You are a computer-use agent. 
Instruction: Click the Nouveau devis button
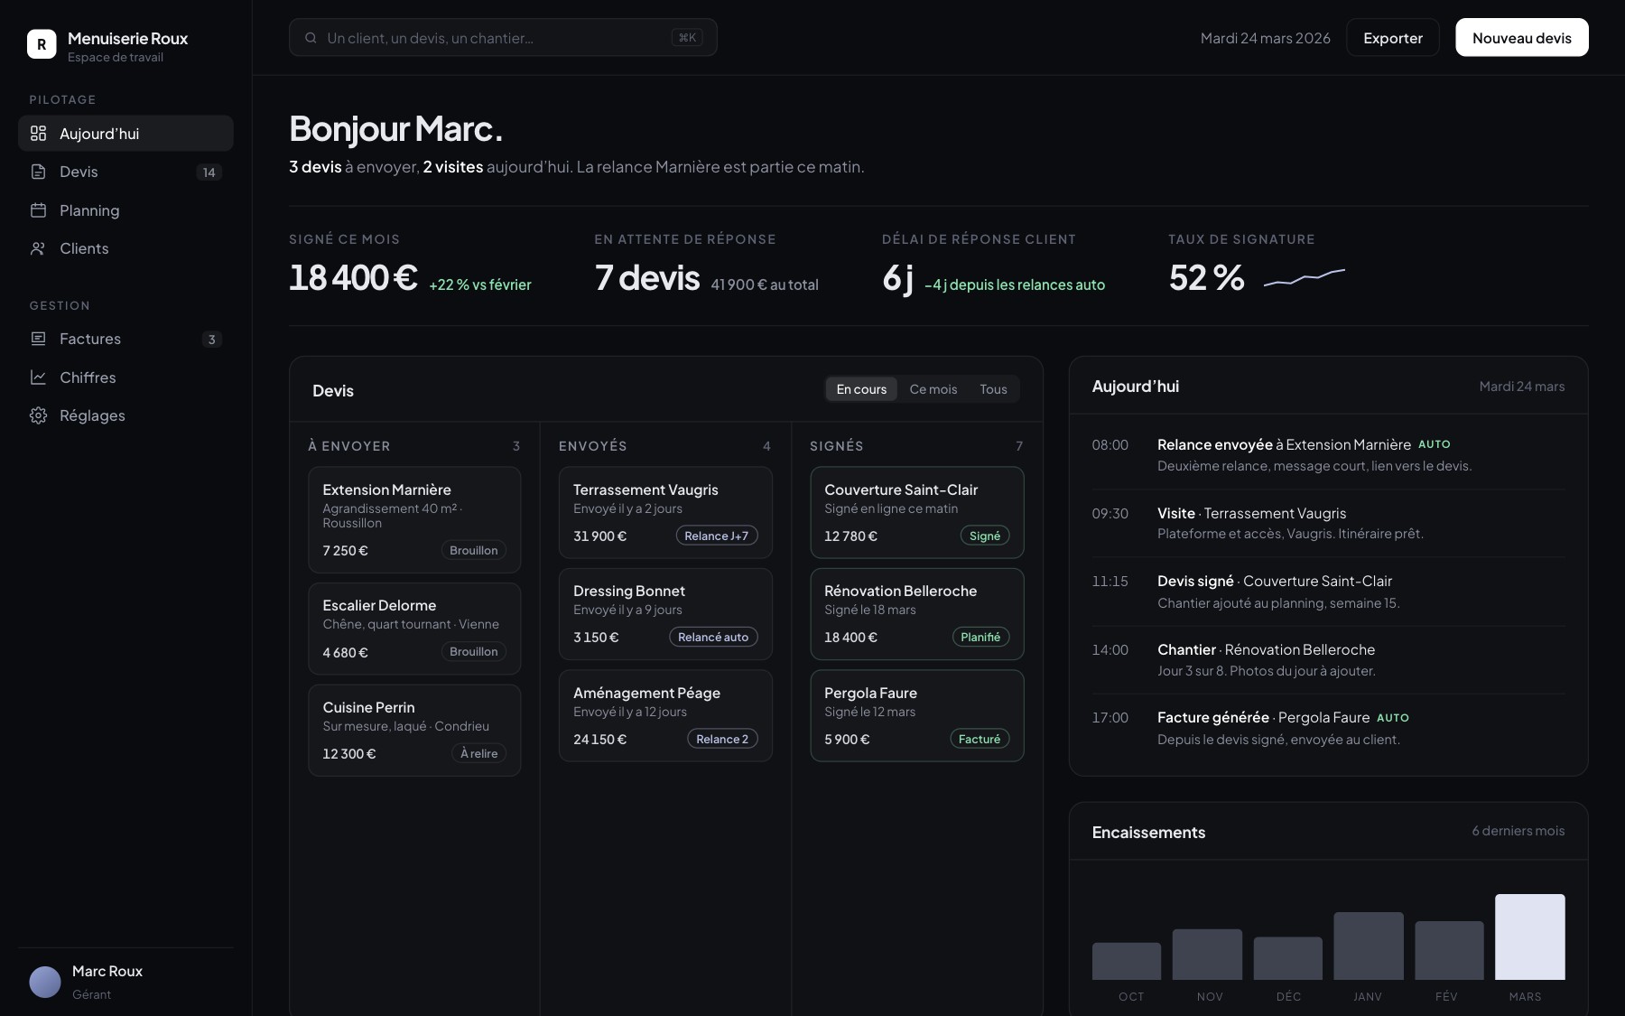tap(1522, 38)
